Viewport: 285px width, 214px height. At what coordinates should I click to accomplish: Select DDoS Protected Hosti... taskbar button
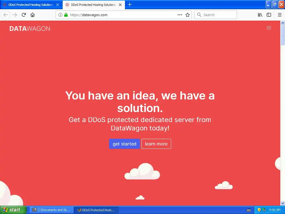tap(96, 210)
